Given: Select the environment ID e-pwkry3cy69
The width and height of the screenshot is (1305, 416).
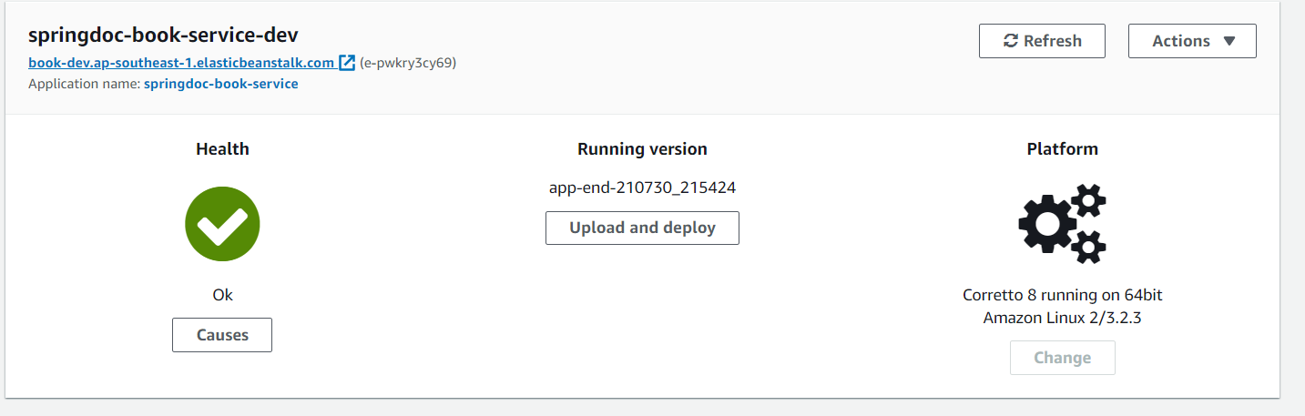Looking at the screenshot, I should pyautogui.click(x=408, y=63).
